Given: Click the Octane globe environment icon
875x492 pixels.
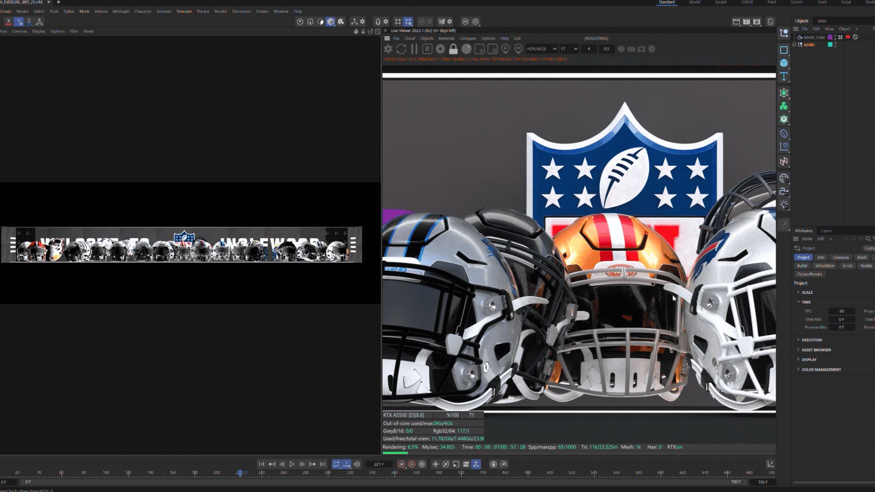Looking at the screenshot, I should pyautogui.click(x=783, y=178).
